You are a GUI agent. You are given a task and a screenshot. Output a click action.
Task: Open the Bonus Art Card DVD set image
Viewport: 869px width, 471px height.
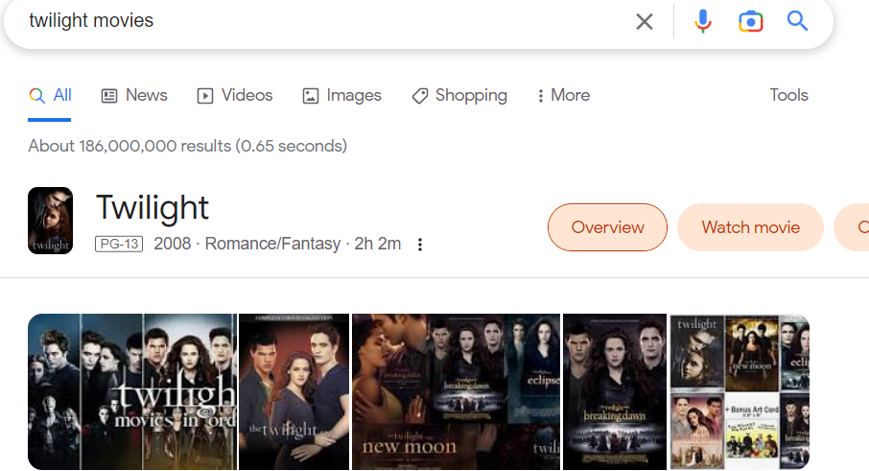click(x=740, y=391)
